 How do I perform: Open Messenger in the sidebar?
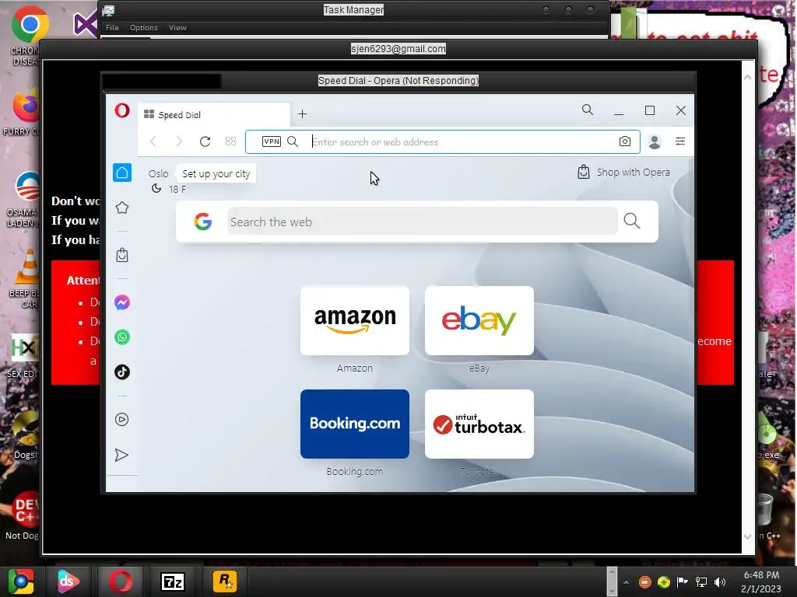pos(122,302)
